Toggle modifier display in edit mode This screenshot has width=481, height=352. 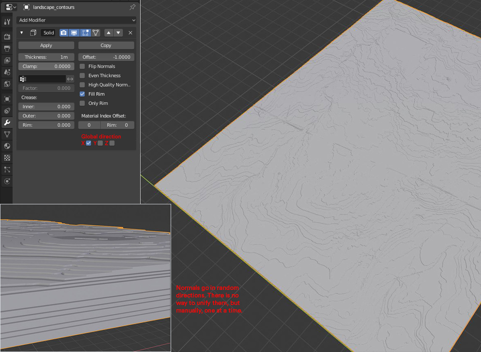tap(85, 33)
